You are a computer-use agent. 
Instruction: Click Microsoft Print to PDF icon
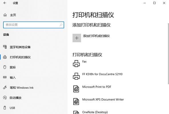click(76, 89)
